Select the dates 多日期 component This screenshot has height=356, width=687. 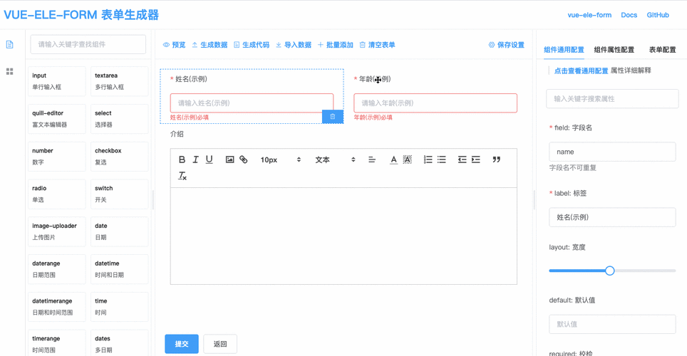[119, 343]
